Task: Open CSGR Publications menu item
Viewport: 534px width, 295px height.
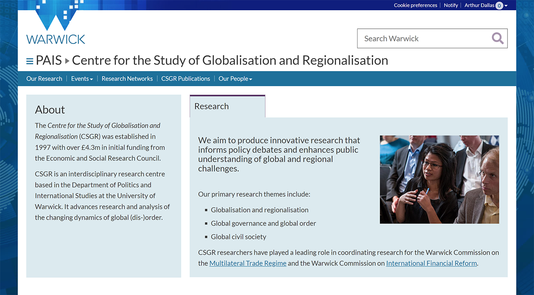Action: click(185, 79)
